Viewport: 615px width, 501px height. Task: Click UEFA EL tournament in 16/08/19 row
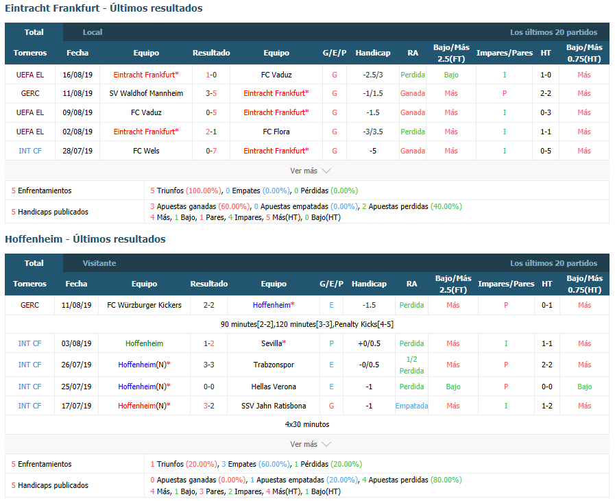(29, 75)
